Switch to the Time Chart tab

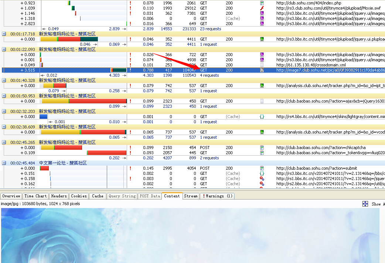pyautogui.click(x=35, y=196)
